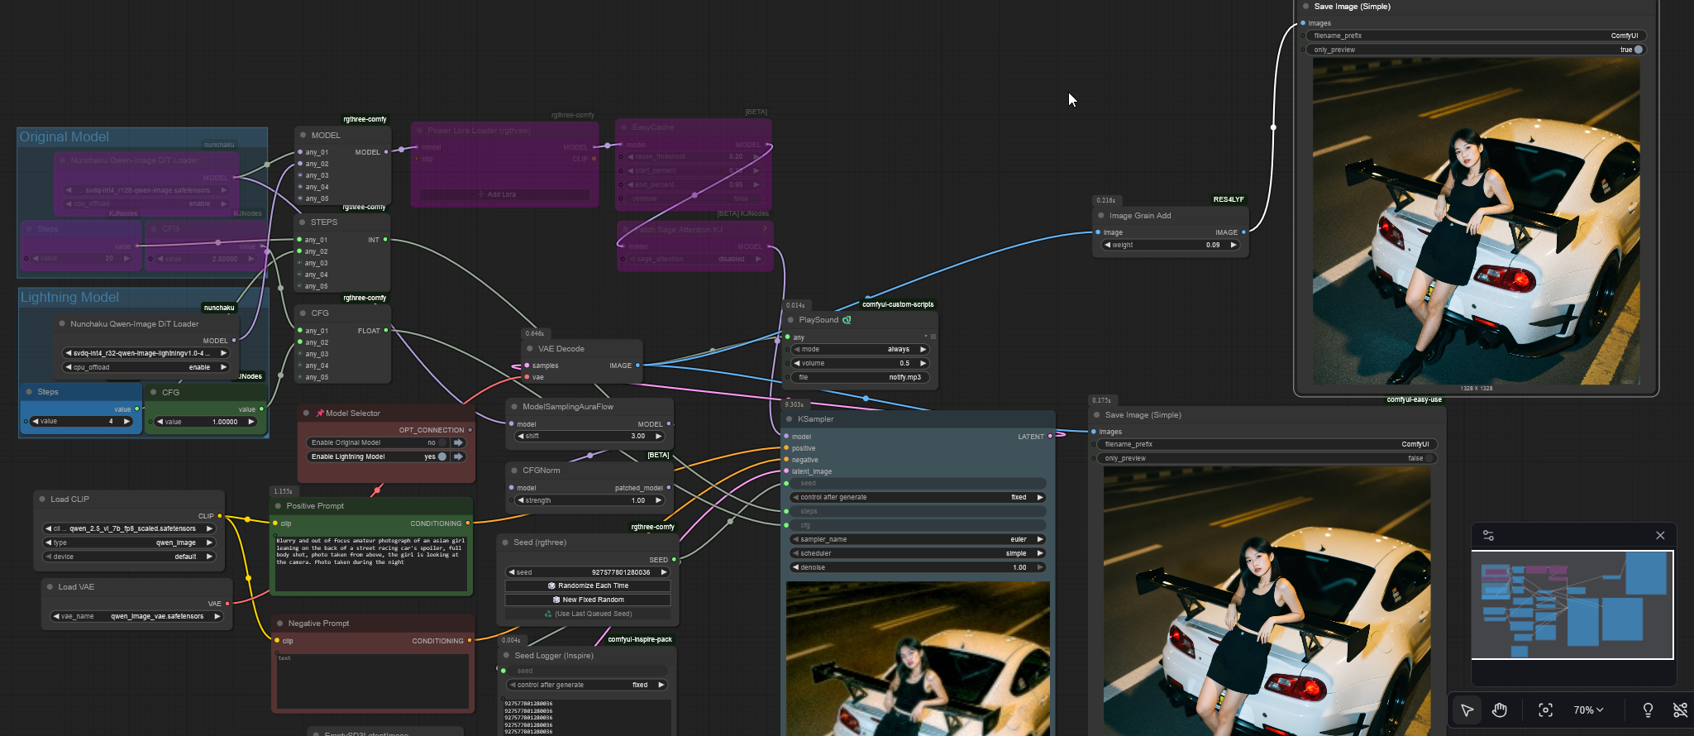Screen dimensions: 1694x736
Task: Close the minimap panel
Action: coord(1660,536)
